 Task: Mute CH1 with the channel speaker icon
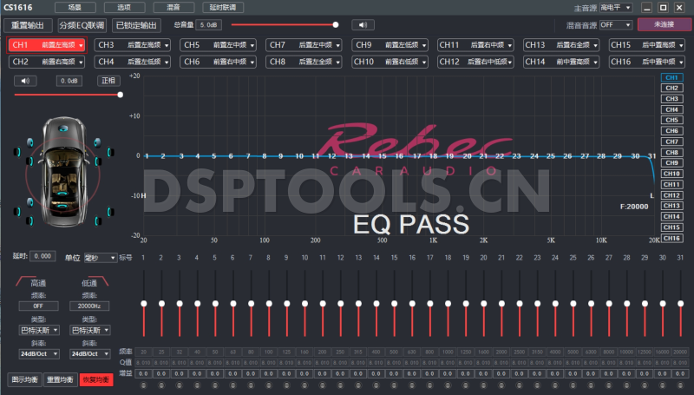[25, 81]
